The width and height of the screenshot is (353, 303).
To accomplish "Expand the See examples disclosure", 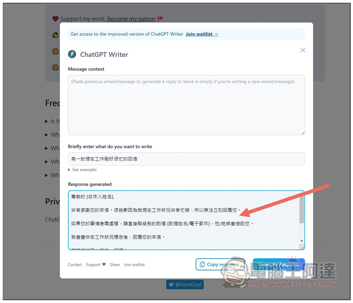I will click(x=82, y=170).
